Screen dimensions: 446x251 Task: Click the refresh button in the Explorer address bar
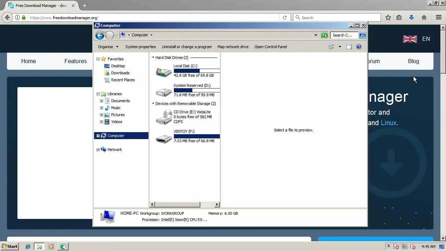pyautogui.click(x=324, y=35)
